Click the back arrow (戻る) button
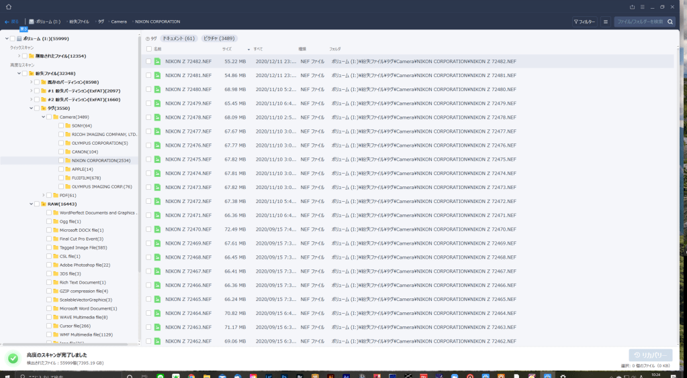 [x=12, y=21]
